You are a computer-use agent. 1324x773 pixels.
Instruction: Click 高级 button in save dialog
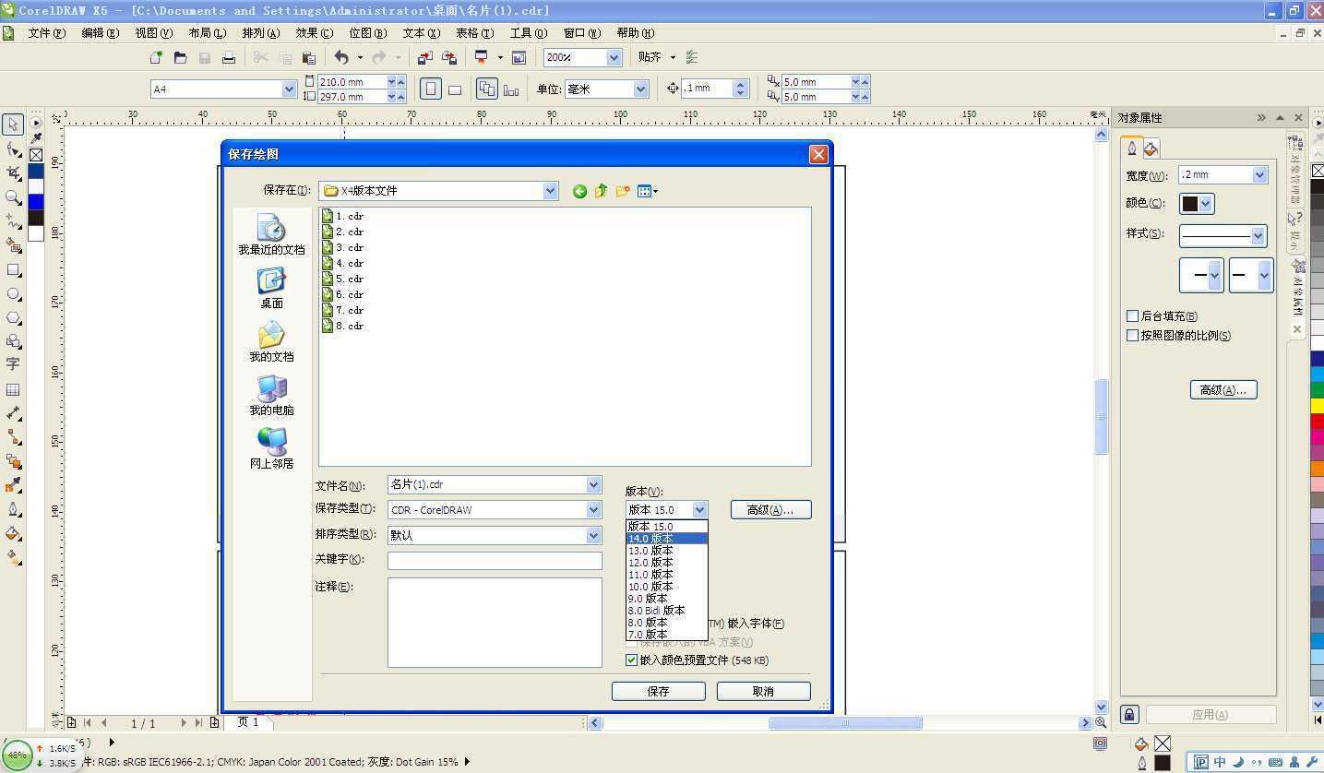click(771, 509)
